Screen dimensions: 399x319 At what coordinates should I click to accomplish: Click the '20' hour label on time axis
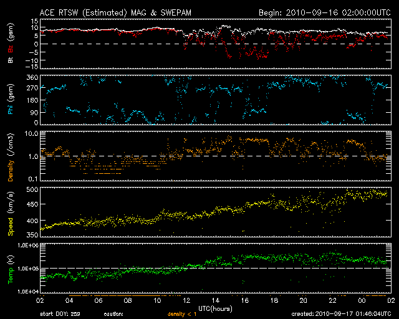(304, 300)
